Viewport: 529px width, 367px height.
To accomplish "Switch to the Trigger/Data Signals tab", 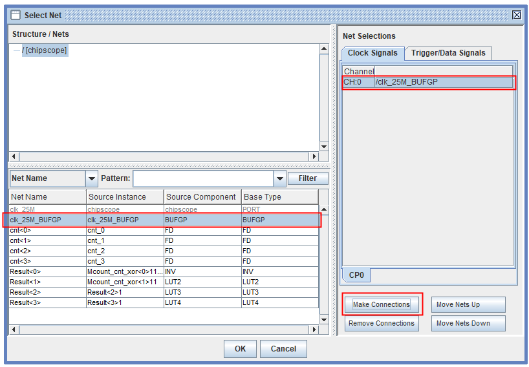I will (448, 53).
